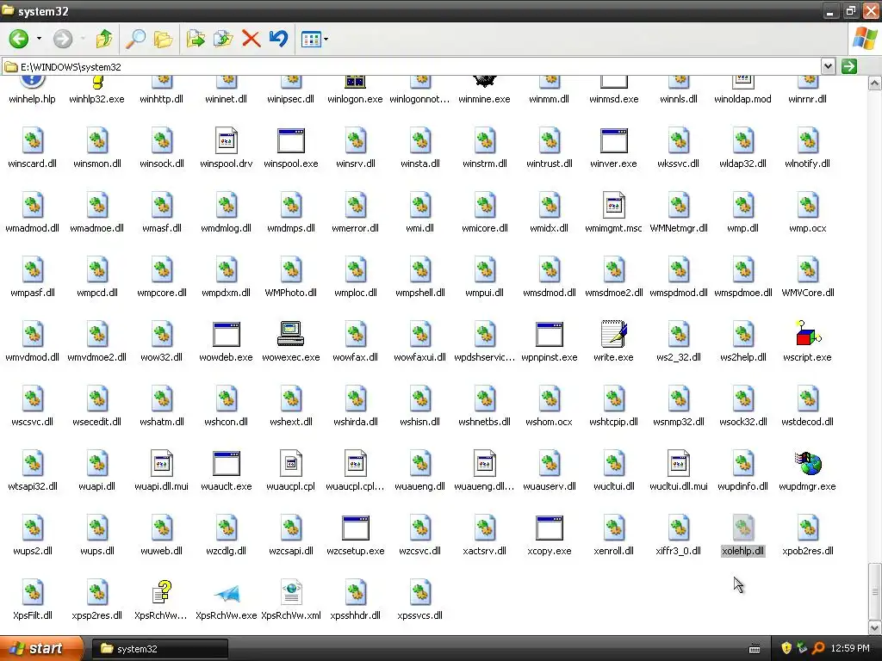Click the xpssvcs.dll file name
This screenshot has height=661, width=882.
point(419,615)
